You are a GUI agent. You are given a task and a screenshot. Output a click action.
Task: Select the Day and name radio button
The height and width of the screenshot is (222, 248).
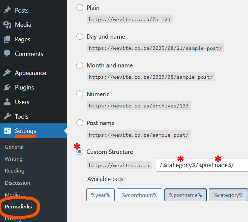80,37
